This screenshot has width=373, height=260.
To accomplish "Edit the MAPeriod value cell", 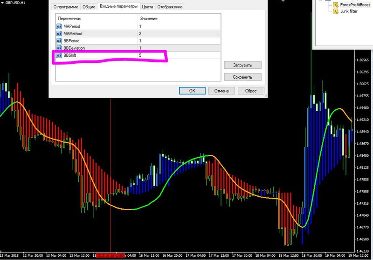I will pos(180,27).
